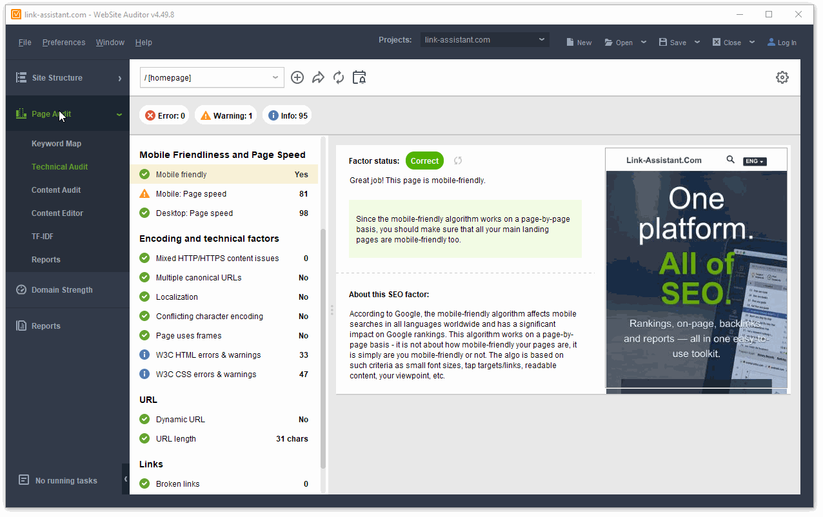Expand the Close button dropdown arrow
Viewport: 823px width, 517px height.
pos(752,42)
